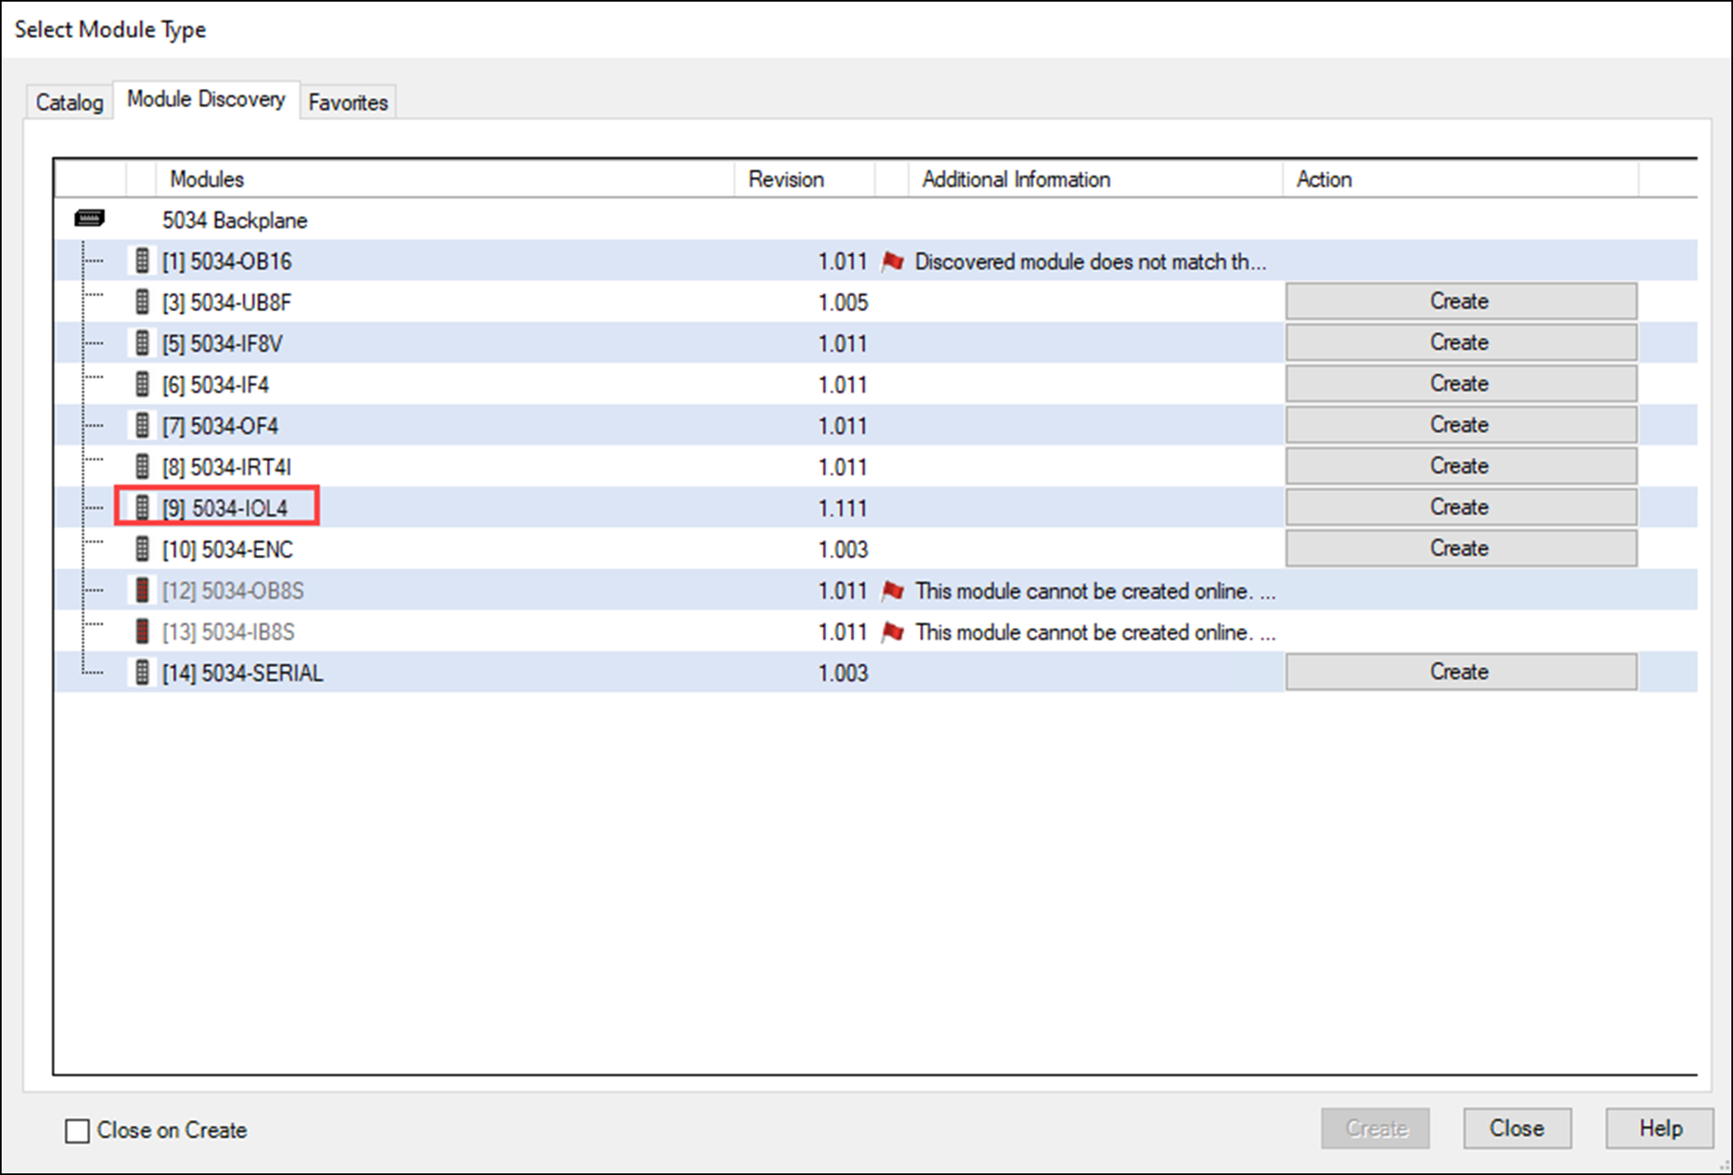
Task: Click Create for the 5034-IF8V module
Action: tap(1460, 343)
